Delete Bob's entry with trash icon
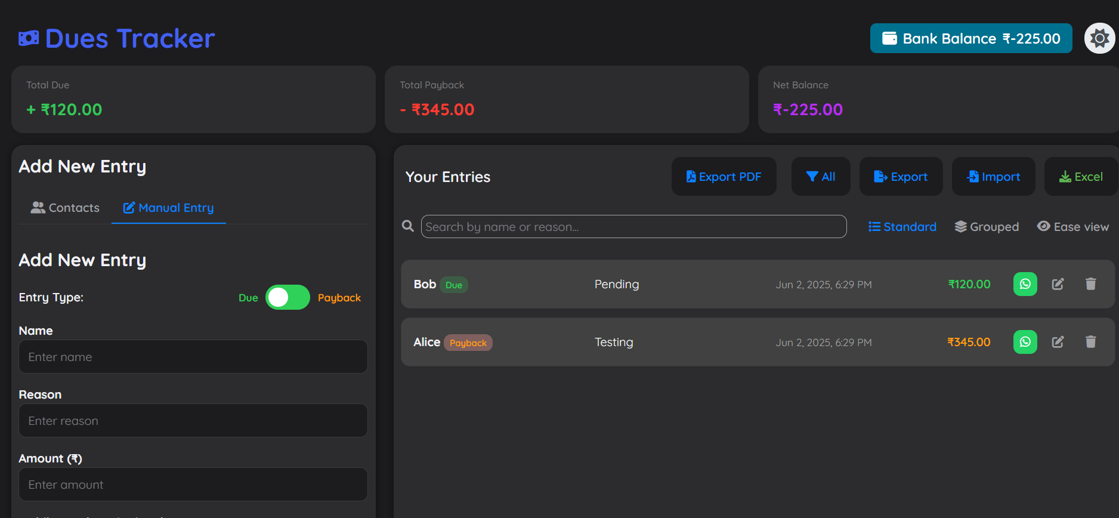The image size is (1119, 518). pos(1090,284)
